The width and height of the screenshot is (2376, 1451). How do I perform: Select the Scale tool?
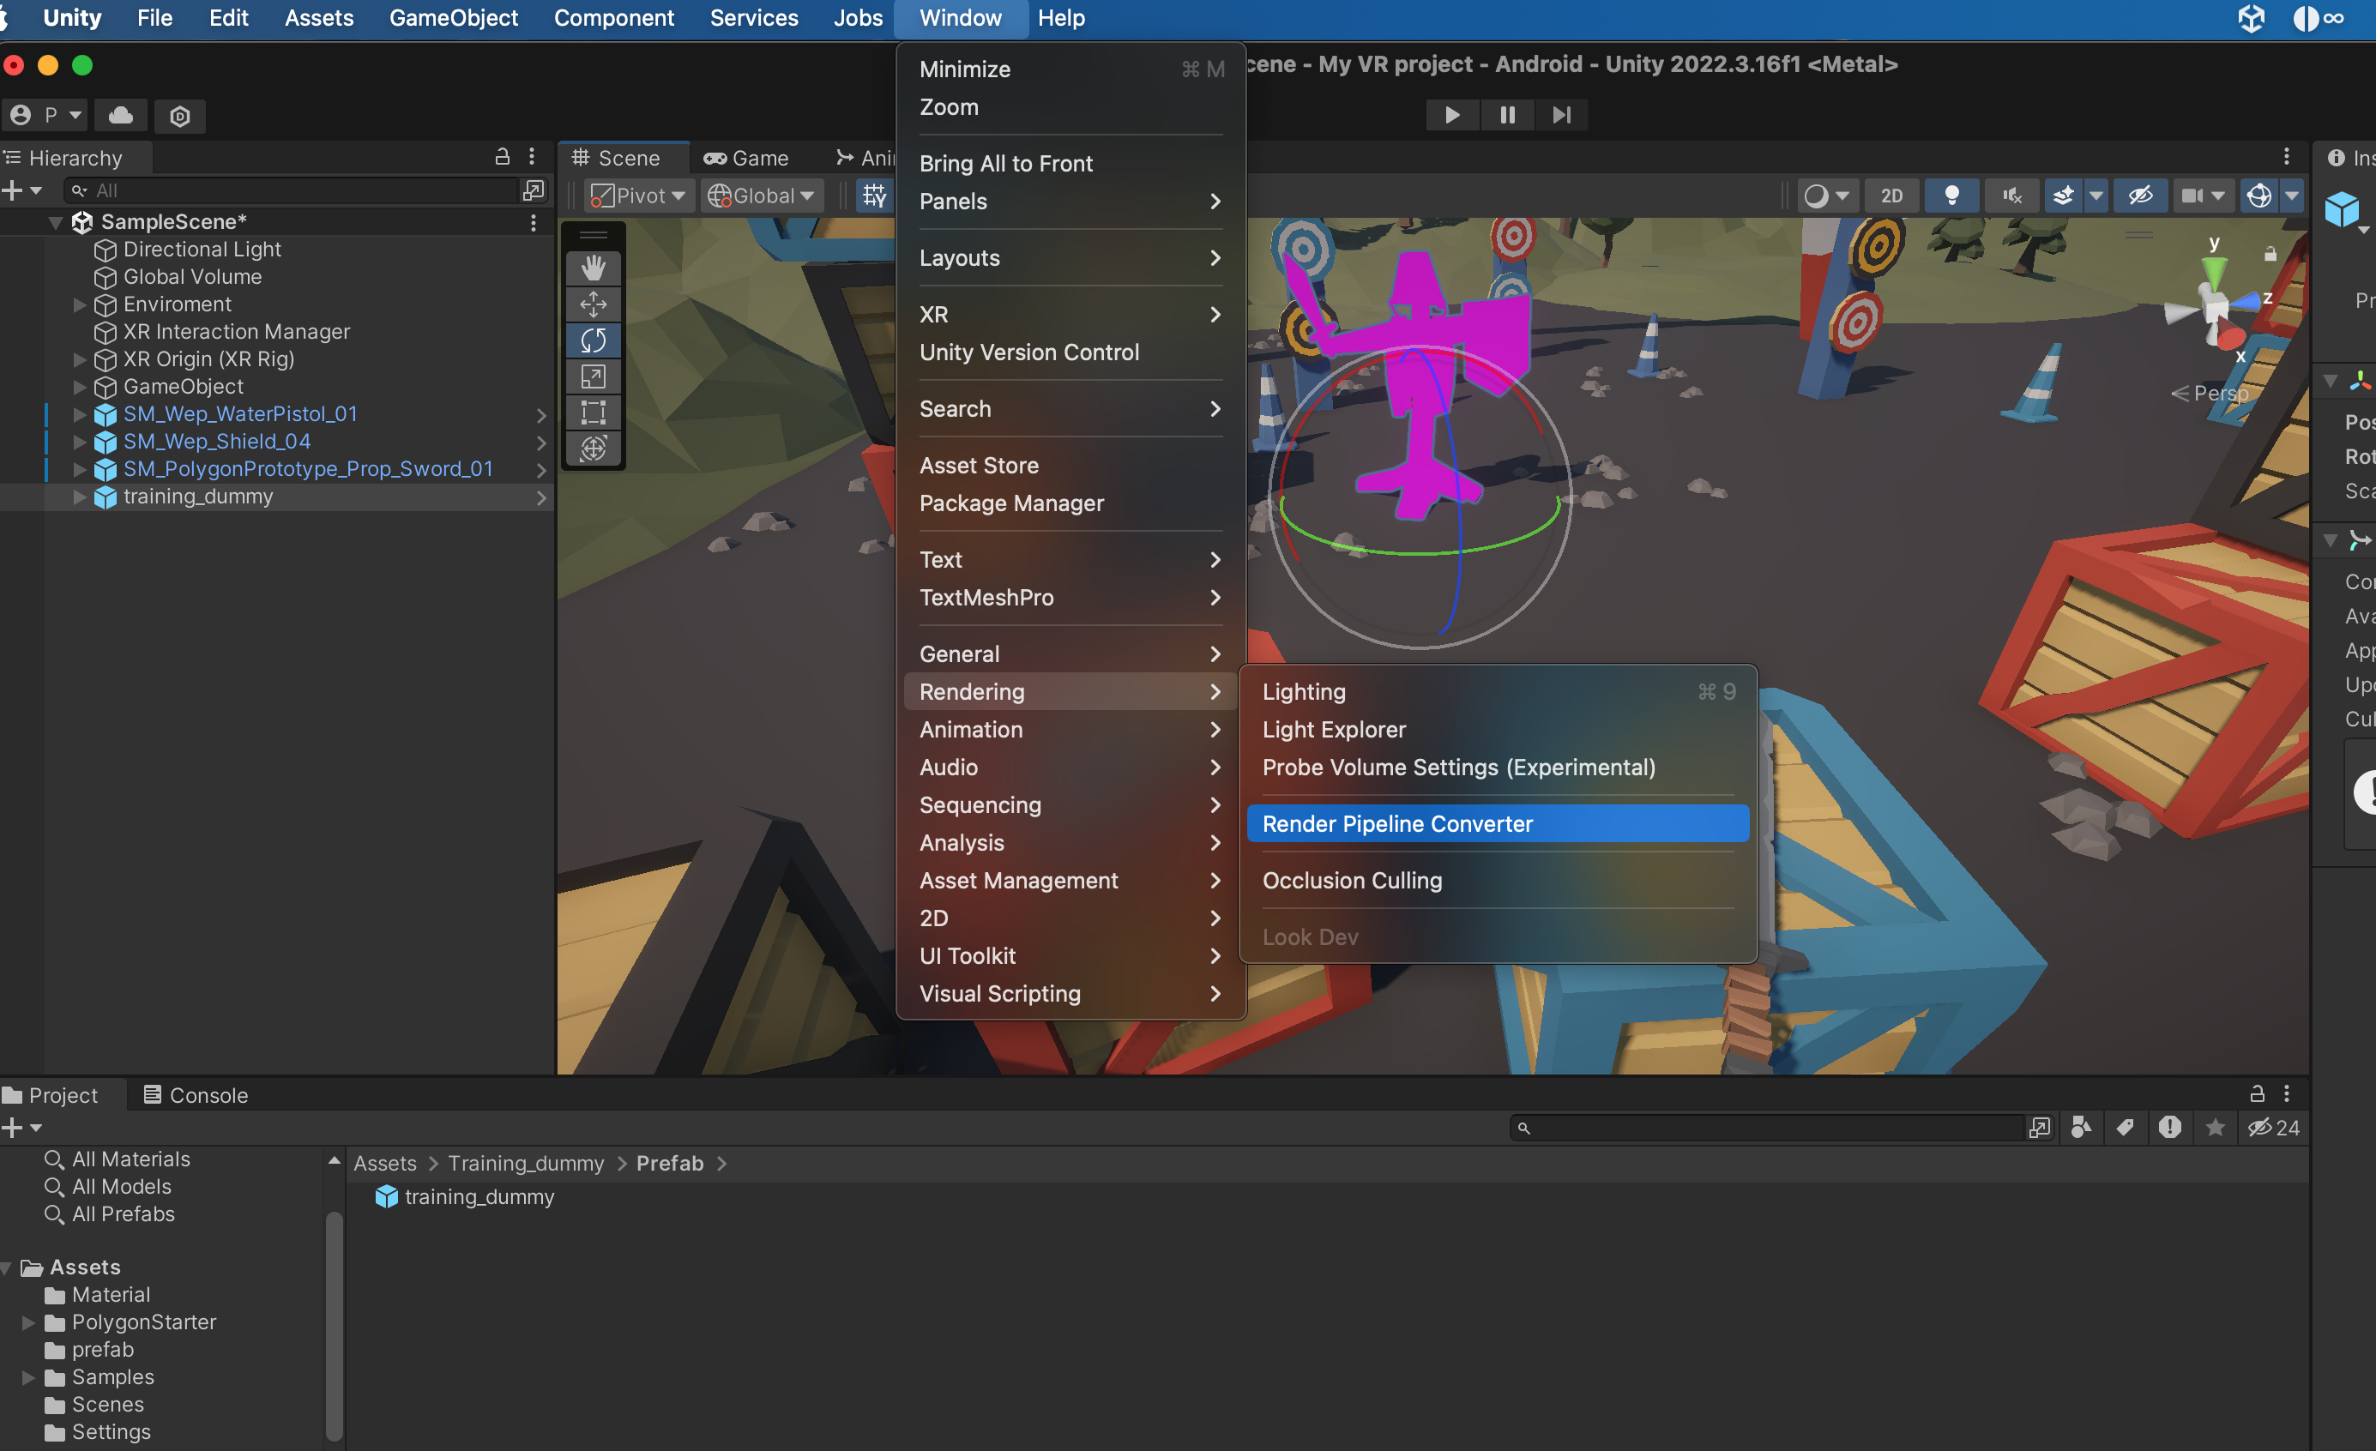[x=593, y=377]
